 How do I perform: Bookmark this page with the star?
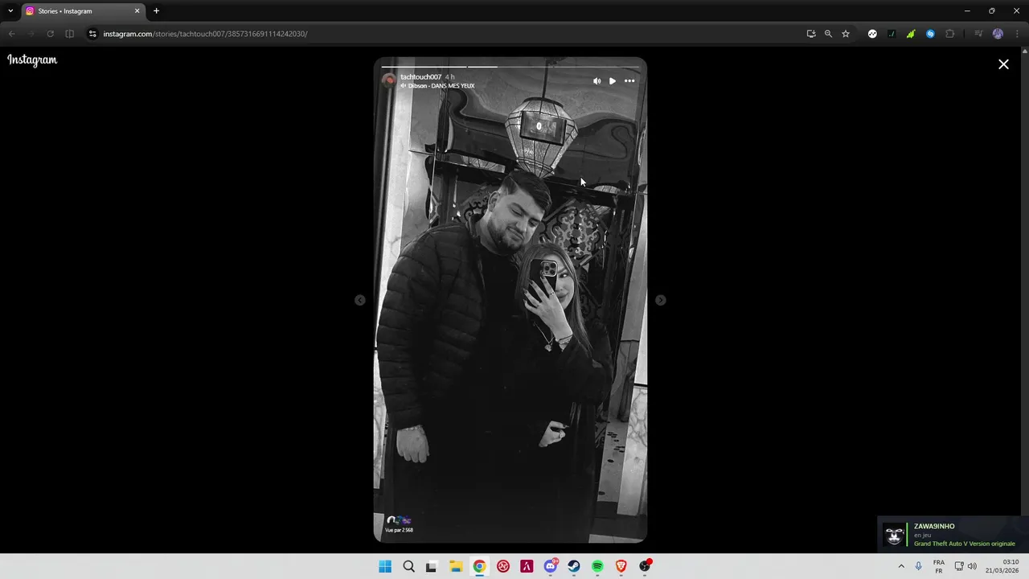tap(846, 34)
